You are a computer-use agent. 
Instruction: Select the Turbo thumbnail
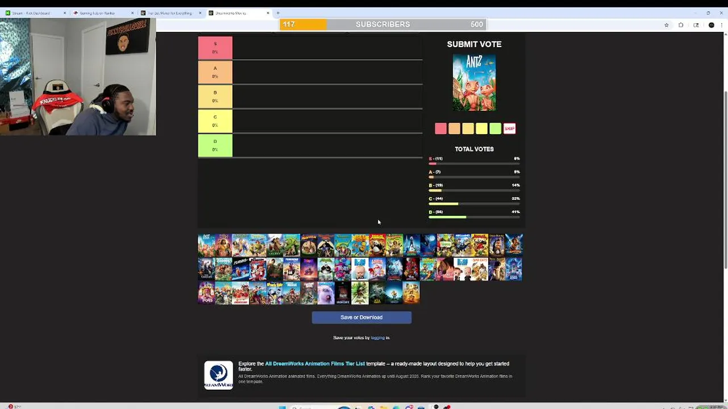pos(240,269)
